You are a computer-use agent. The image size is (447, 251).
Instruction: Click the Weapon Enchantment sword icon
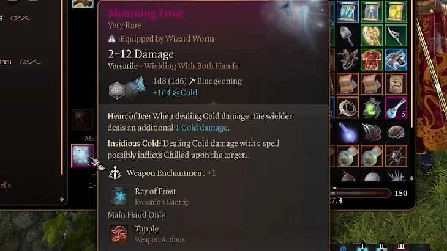115,173
